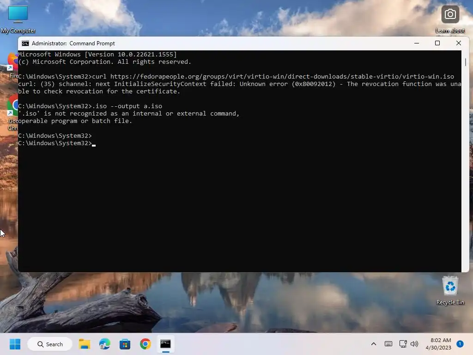Maximize the Command Prompt window
This screenshot has height=355, width=473.
pyautogui.click(x=437, y=43)
